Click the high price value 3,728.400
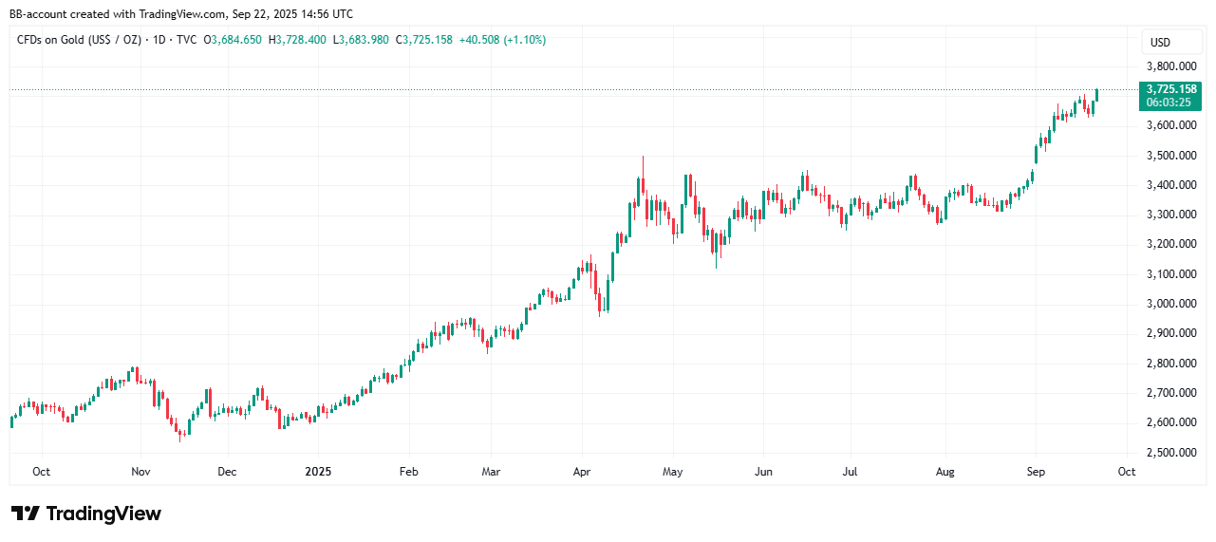Viewport: 1216px width, 542px height. click(301, 40)
